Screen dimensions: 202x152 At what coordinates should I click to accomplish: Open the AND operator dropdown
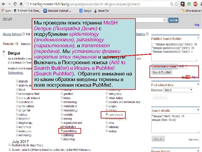pos(183,66)
